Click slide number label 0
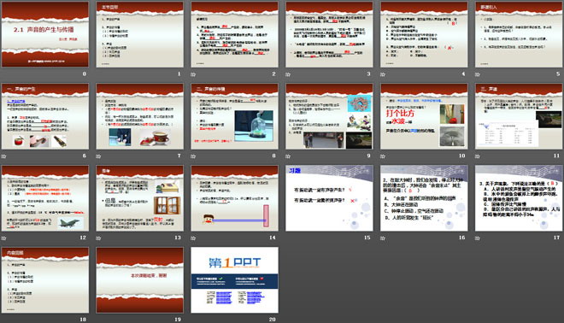564x323 pixels. 85,73
